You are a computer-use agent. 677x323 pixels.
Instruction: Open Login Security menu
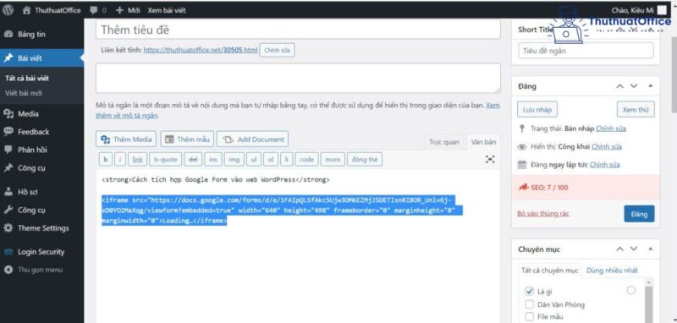(x=41, y=252)
